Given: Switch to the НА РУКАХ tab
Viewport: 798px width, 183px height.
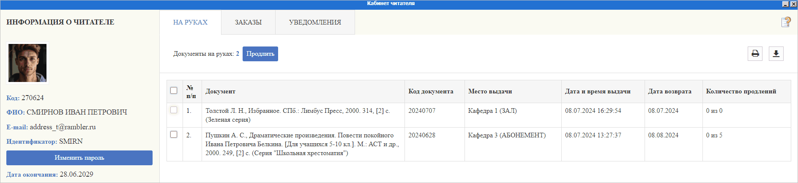Looking at the screenshot, I should click(x=190, y=22).
